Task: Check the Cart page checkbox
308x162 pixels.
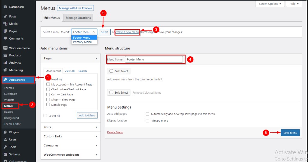Action: point(48,94)
